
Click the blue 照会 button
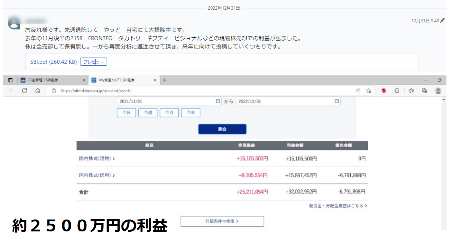[x=222, y=129]
